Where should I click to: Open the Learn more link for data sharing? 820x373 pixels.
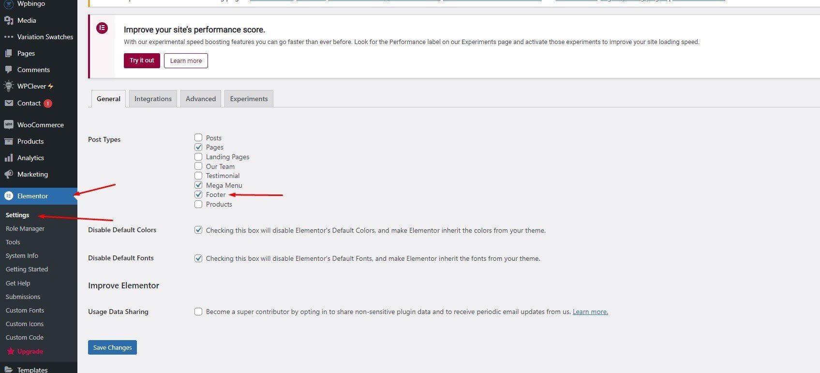point(590,312)
